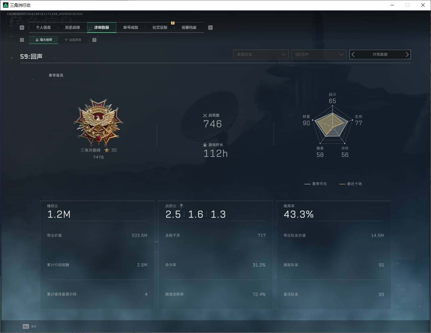Image resolution: width=431 pixels, height=333 pixels.
Task: Click the 带出队友价值 row showing 14.5M
Action: pyautogui.click(x=334, y=236)
